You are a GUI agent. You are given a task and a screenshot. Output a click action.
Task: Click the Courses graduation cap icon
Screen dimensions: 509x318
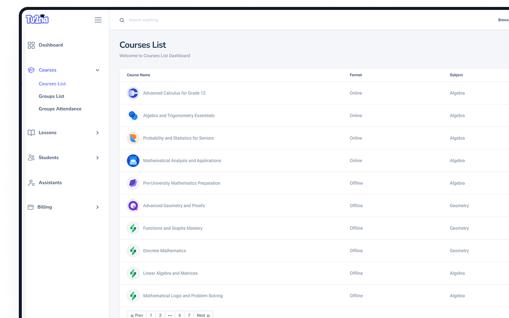click(31, 70)
